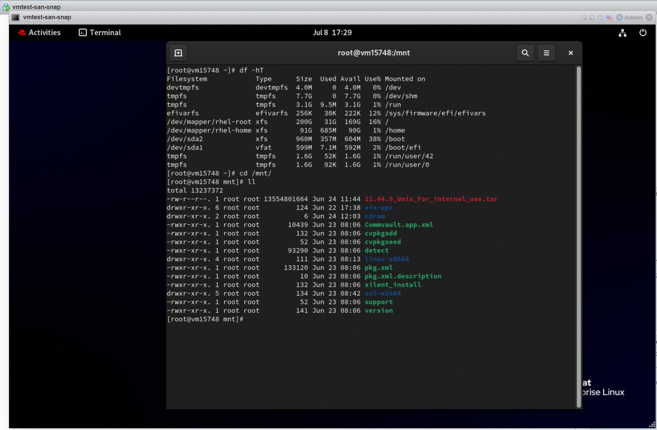
Task: Click the first console window-size icon
Action: [584, 18]
